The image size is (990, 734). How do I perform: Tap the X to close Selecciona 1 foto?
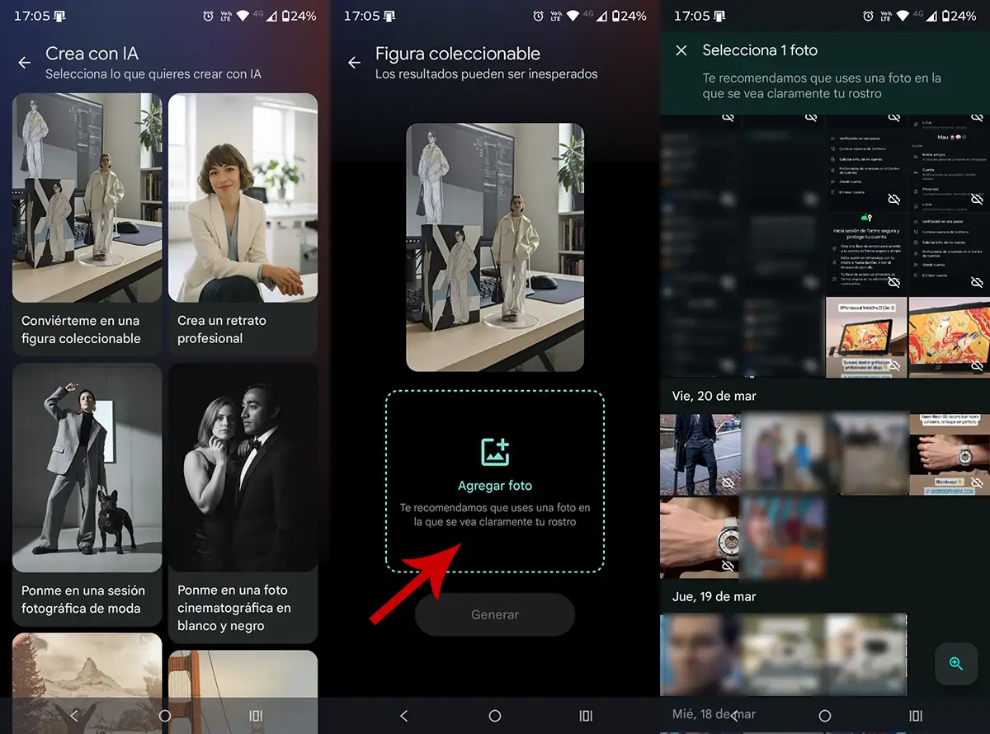(680, 50)
